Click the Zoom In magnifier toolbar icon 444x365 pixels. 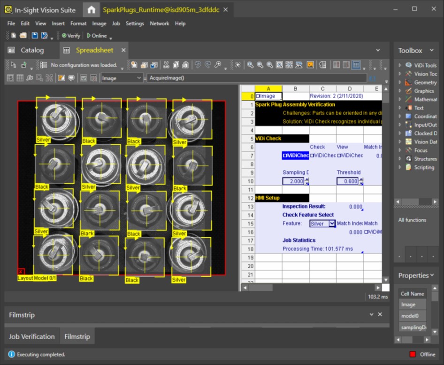click(250, 64)
